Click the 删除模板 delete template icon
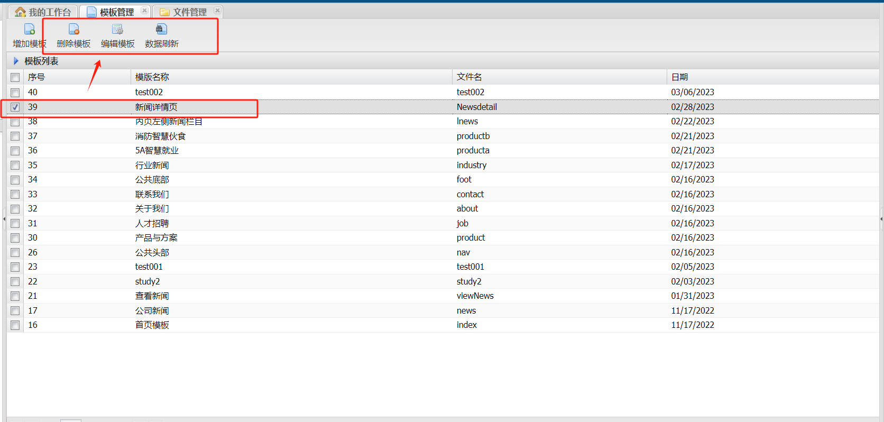Image resolution: width=884 pixels, height=422 pixels. coord(73,29)
